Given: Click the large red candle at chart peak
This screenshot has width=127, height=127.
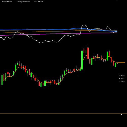Looking at the screenshot, I should [88, 53].
